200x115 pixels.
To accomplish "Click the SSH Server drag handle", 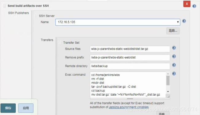I will pos(36,16).
